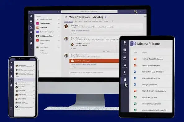
Task: Open Brand guidelines.pptx on tablet
Action: click(151, 65)
